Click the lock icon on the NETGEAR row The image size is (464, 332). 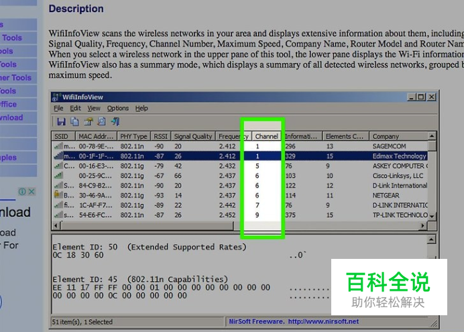pyautogui.click(x=58, y=195)
